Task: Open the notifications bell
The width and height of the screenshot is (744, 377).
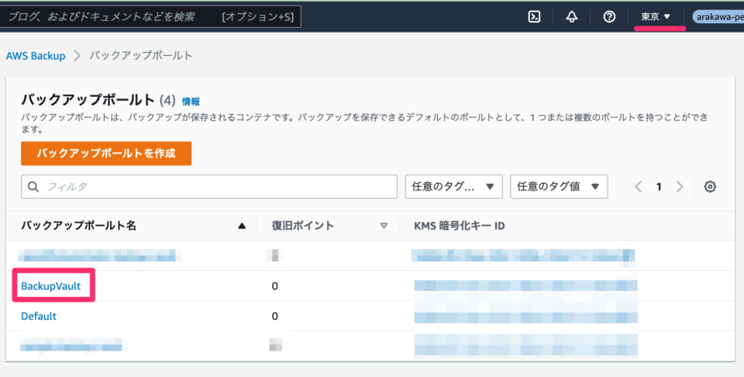Action: pyautogui.click(x=572, y=16)
